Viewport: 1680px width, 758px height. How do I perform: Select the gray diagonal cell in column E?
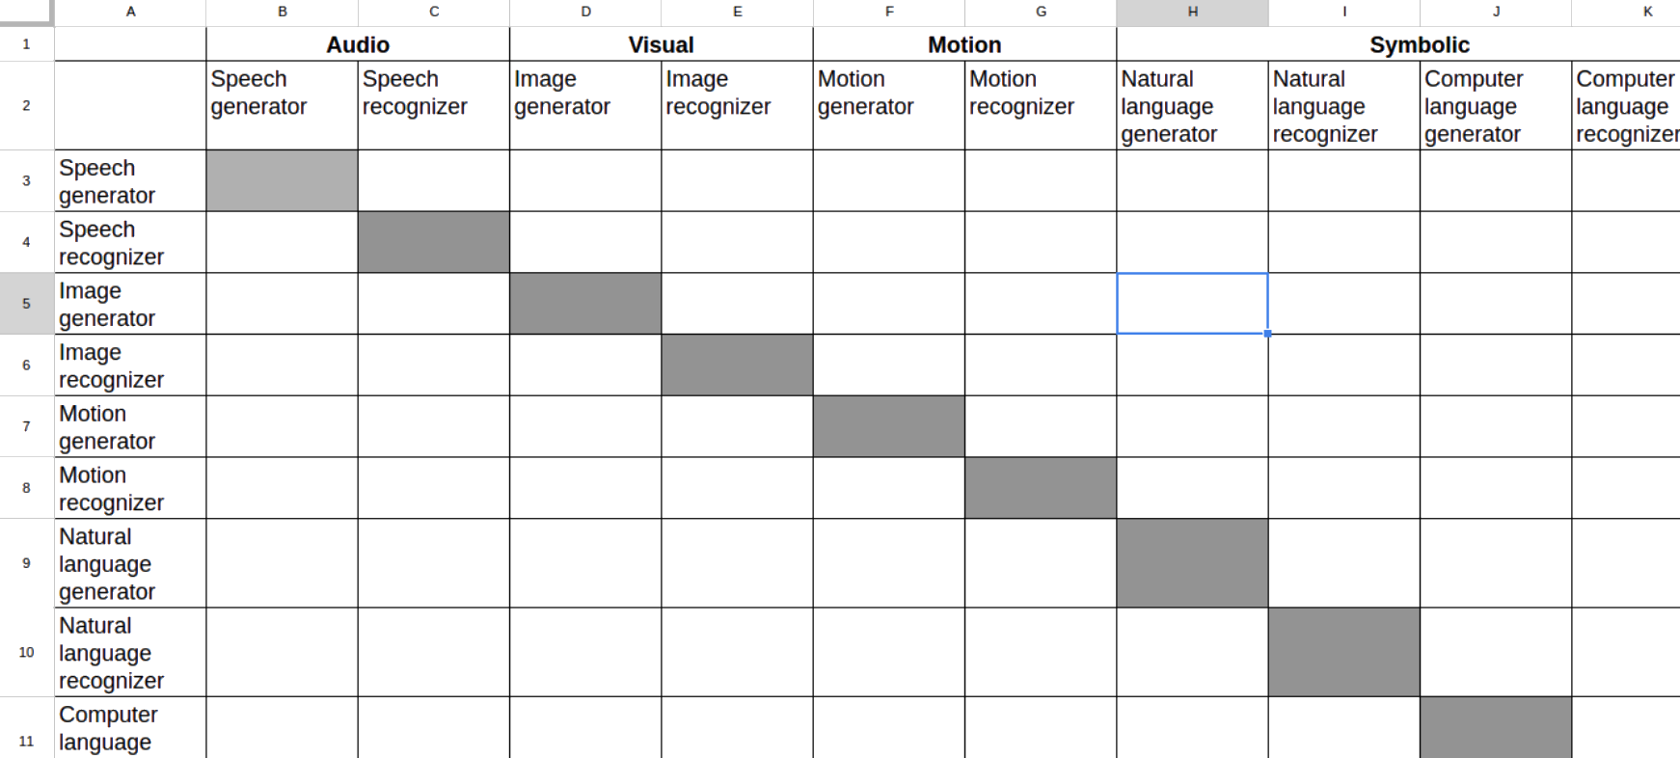[737, 365]
